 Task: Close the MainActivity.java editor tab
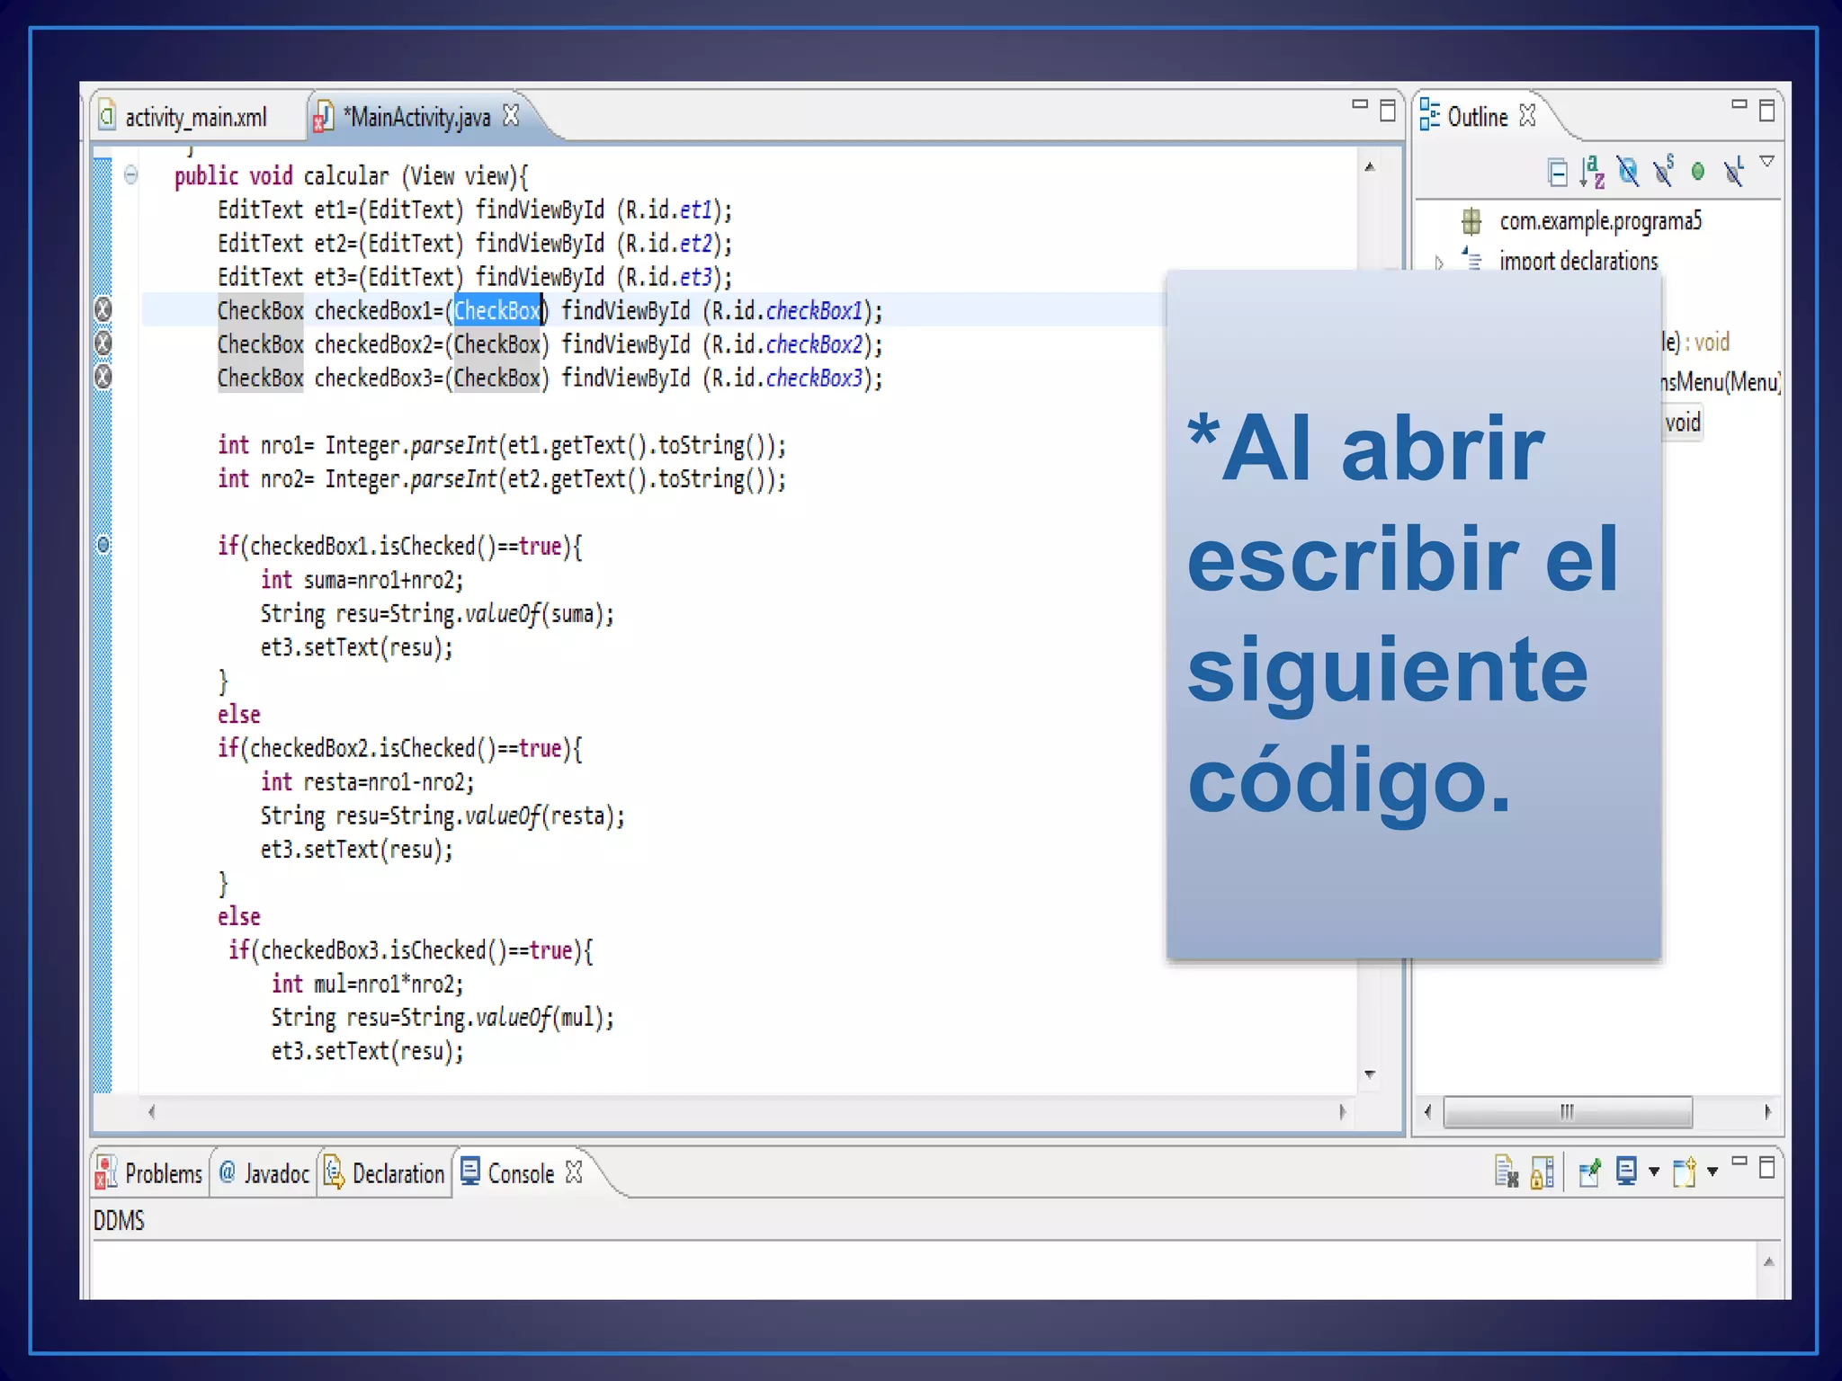511,116
